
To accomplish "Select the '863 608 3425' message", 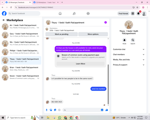I will coord(57,102).
